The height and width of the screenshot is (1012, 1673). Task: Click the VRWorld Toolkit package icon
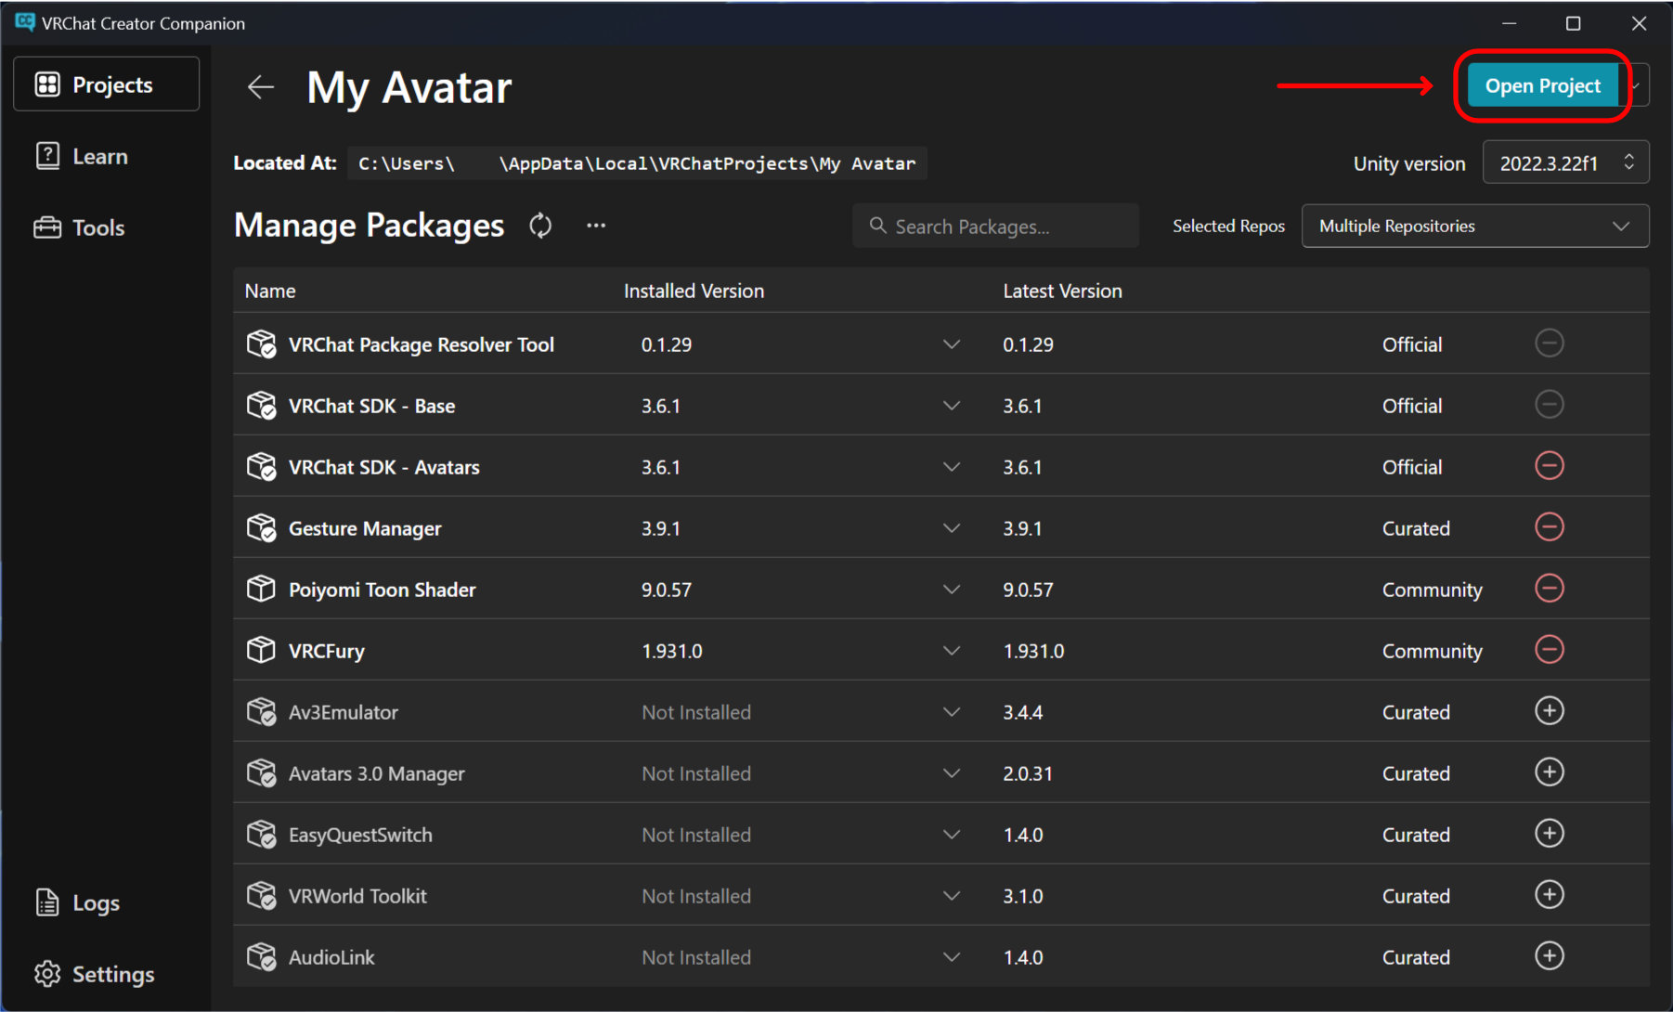coord(261,896)
